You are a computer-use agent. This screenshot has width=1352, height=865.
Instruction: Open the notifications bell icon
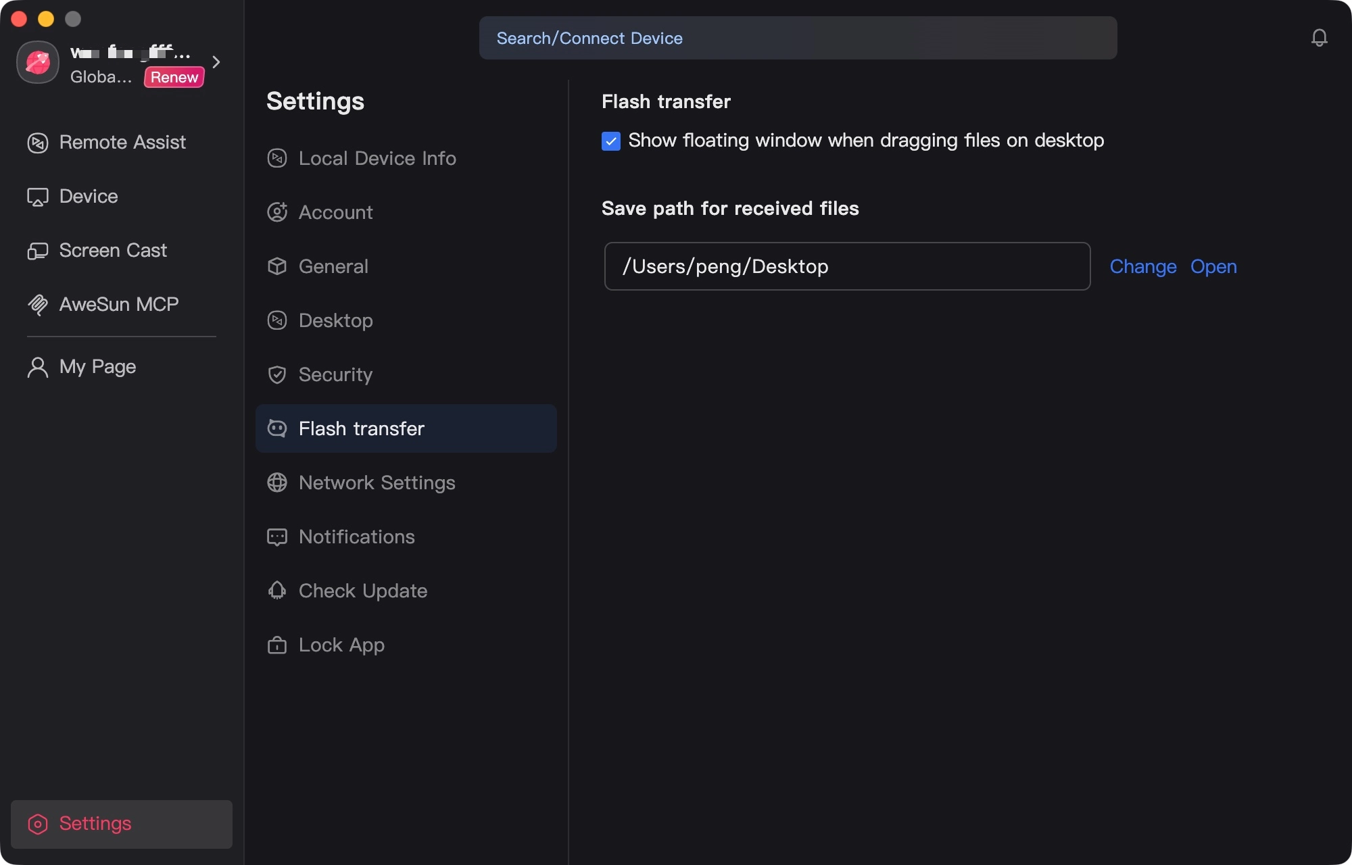pyautogui.click(x=1319, y=38)
